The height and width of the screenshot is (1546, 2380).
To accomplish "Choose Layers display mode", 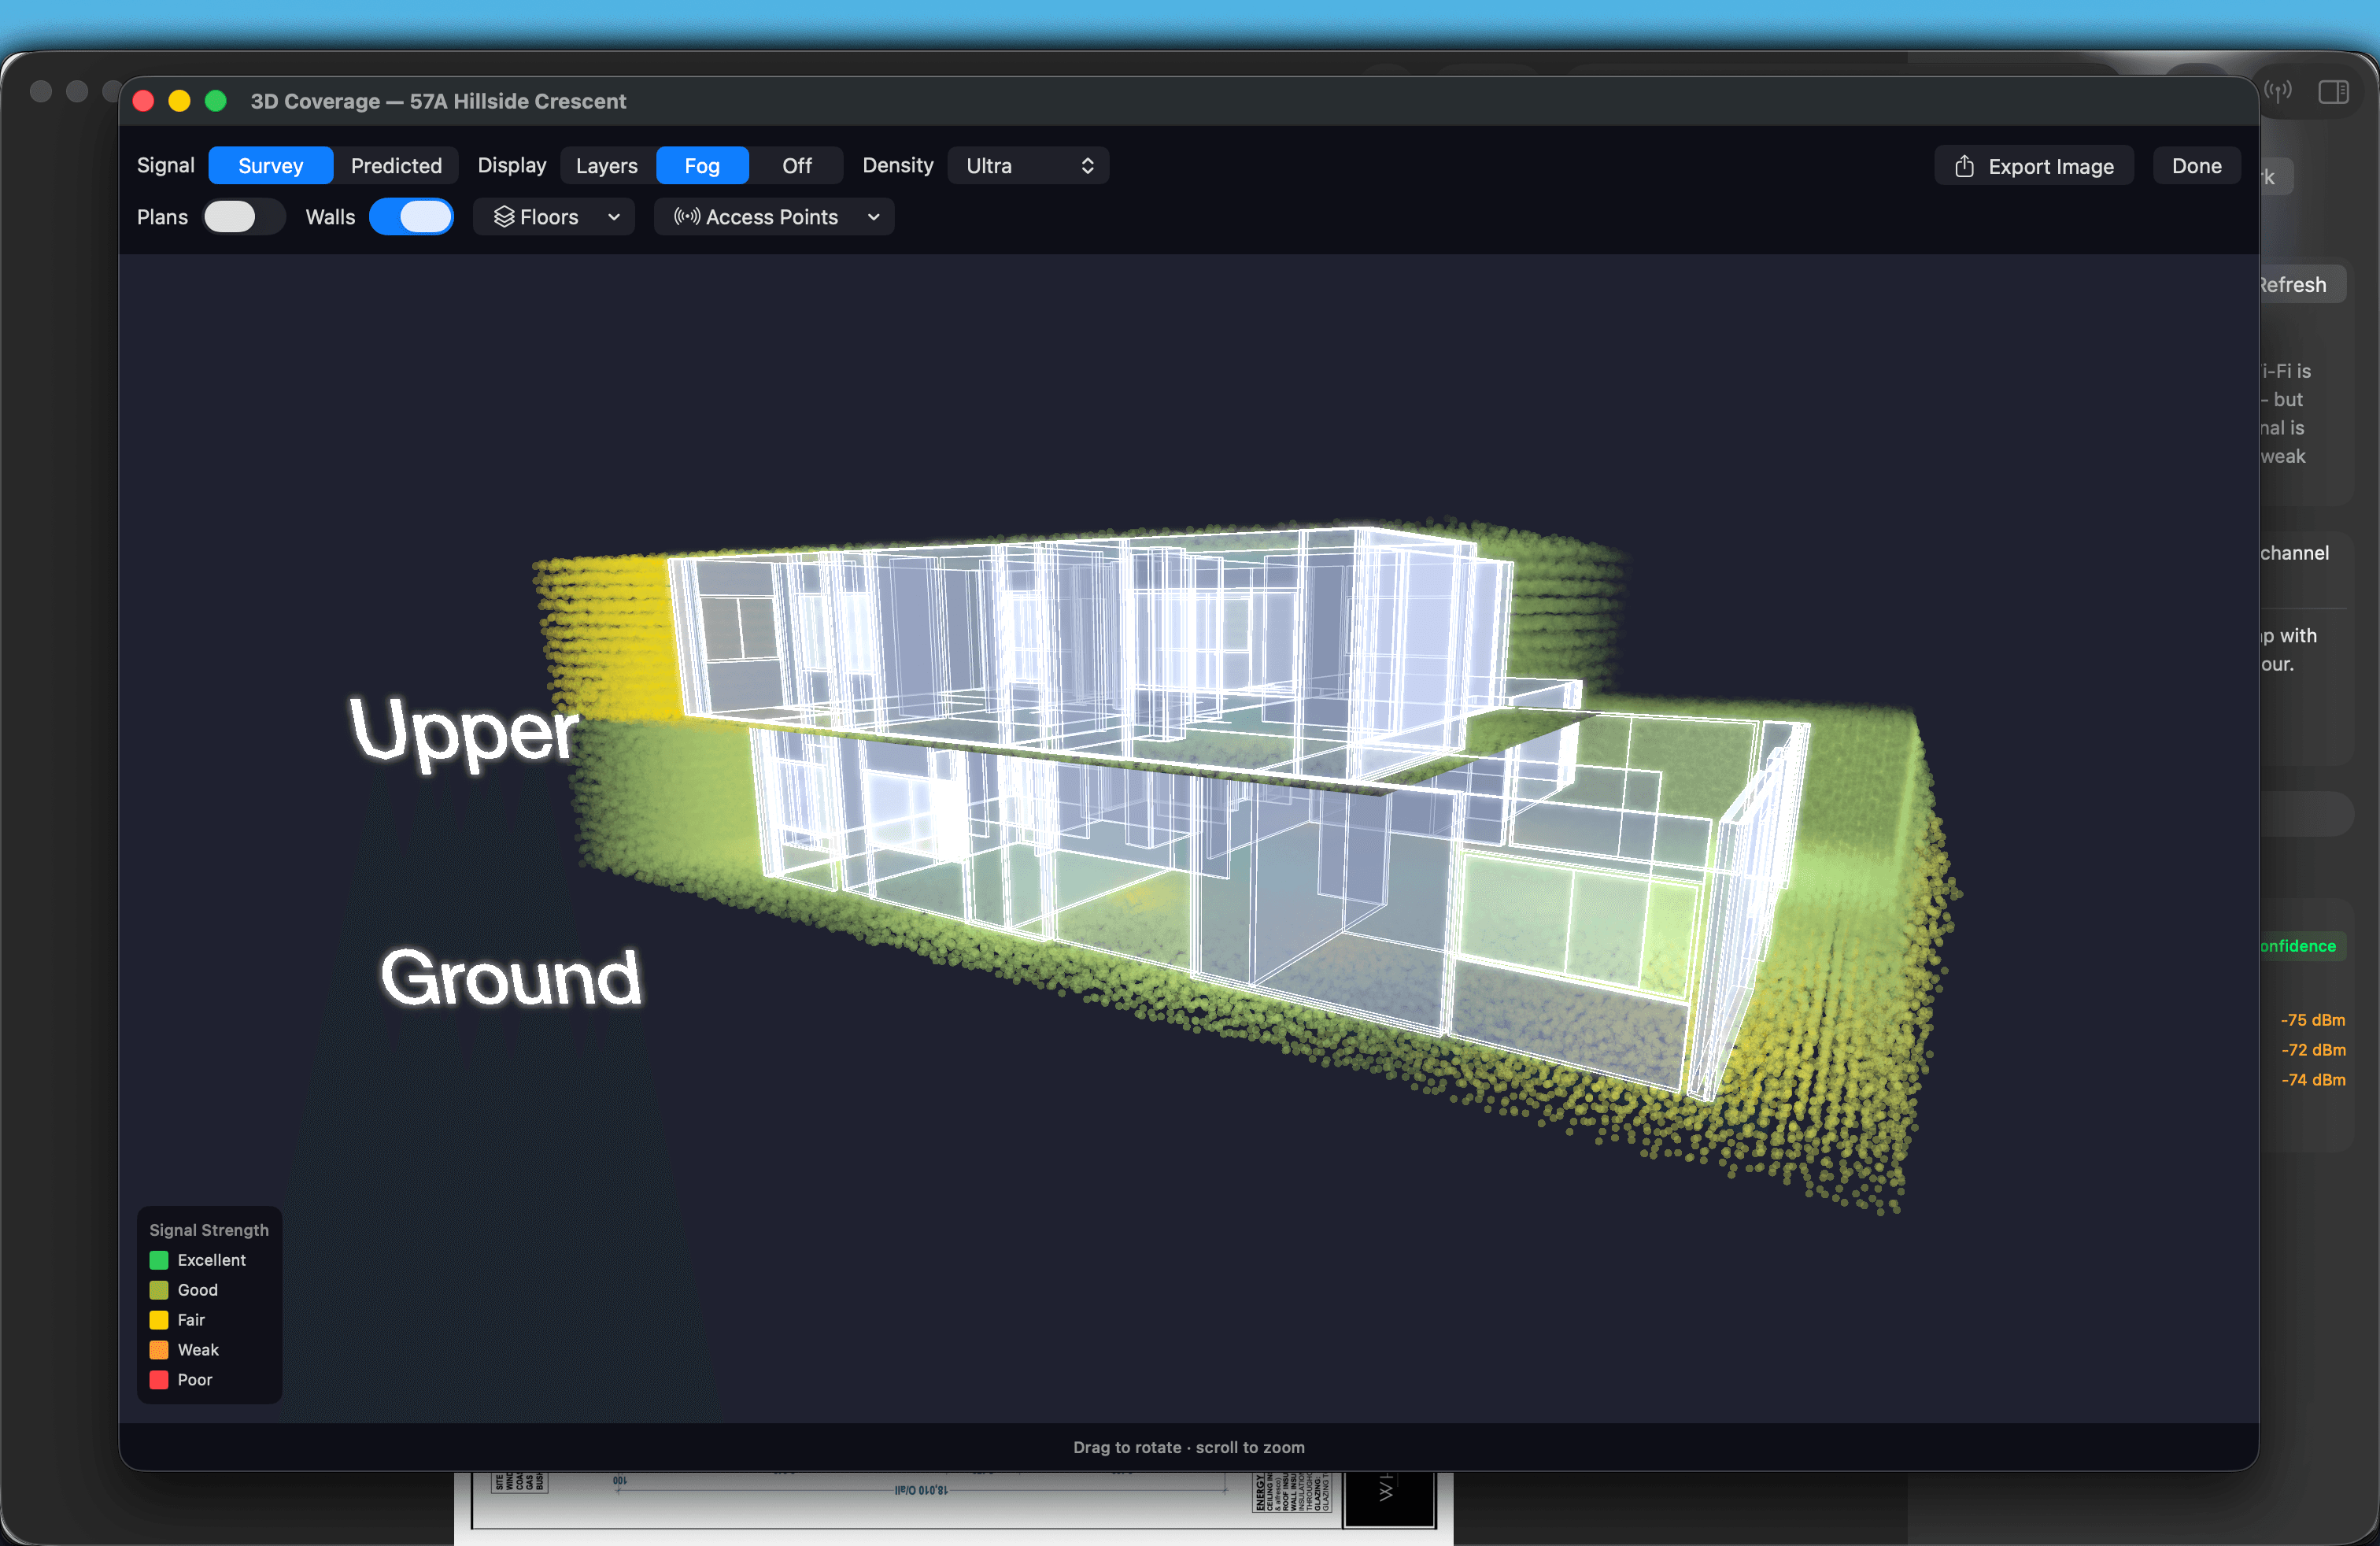I will (x=607, y=165).
